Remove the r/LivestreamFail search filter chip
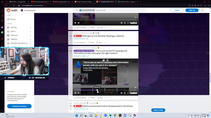The height and width of the screenshot is (118, 211). pyautogui.click(x=94, y=10)
